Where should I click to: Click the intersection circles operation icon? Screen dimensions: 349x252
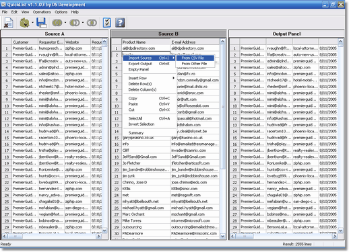(92, 23)
